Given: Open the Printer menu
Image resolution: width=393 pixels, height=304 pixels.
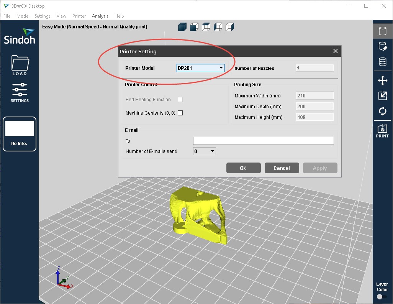Looking at the screenshot, I should 79,16.
